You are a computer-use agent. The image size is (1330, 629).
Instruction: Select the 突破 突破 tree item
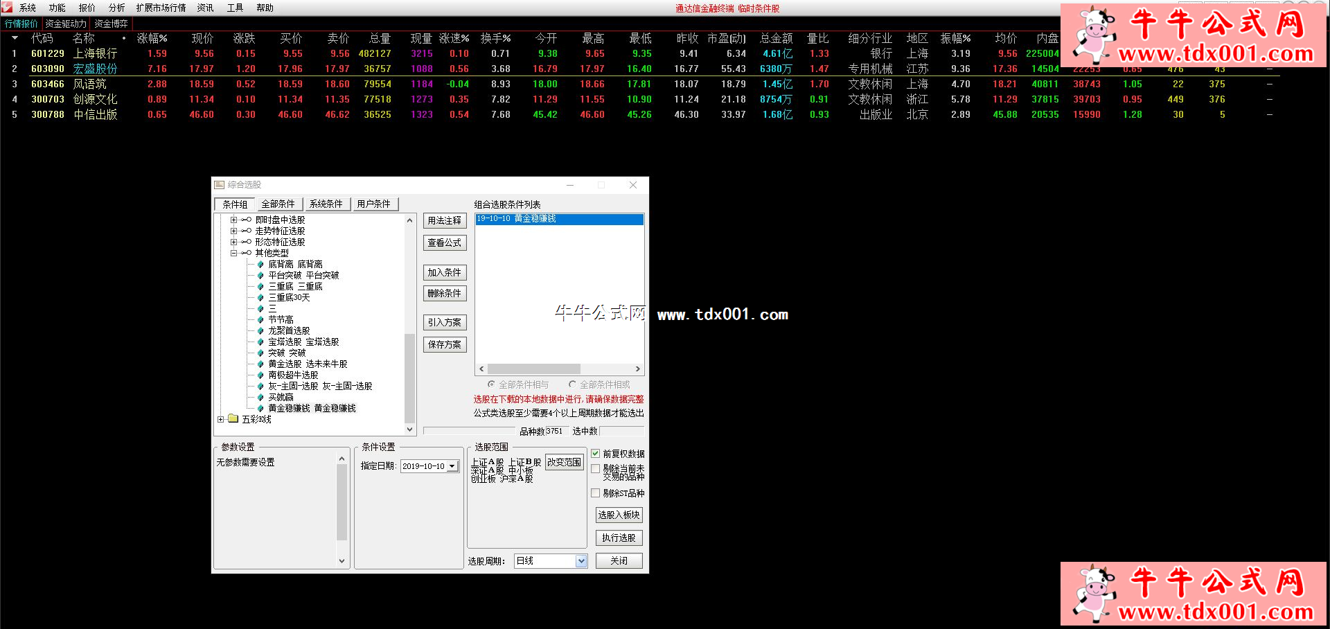point(287,353)
